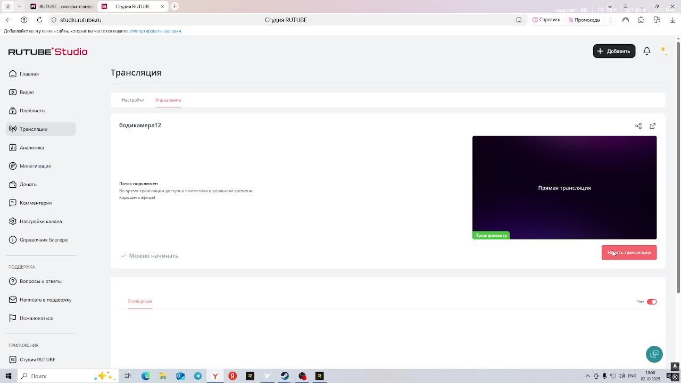Open Steam from the taskbar
681x383 pixels.
click(x=285, y=376)
